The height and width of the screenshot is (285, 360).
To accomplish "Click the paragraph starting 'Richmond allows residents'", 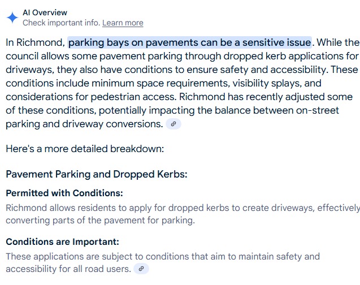I will point(183,214).
